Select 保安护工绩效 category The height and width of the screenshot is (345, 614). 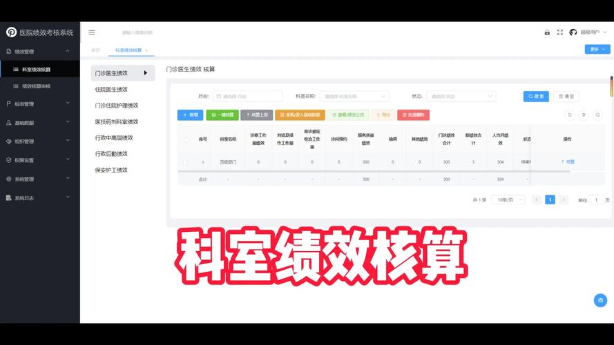pos(111,170)
